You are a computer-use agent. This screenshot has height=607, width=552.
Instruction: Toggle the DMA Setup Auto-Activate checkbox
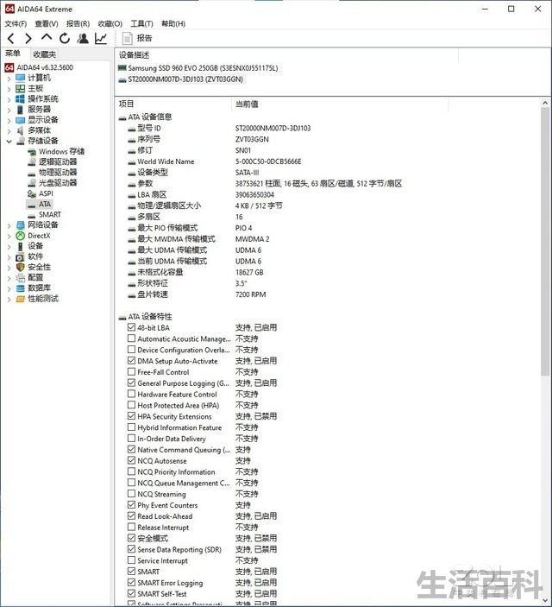pos(131,360)
